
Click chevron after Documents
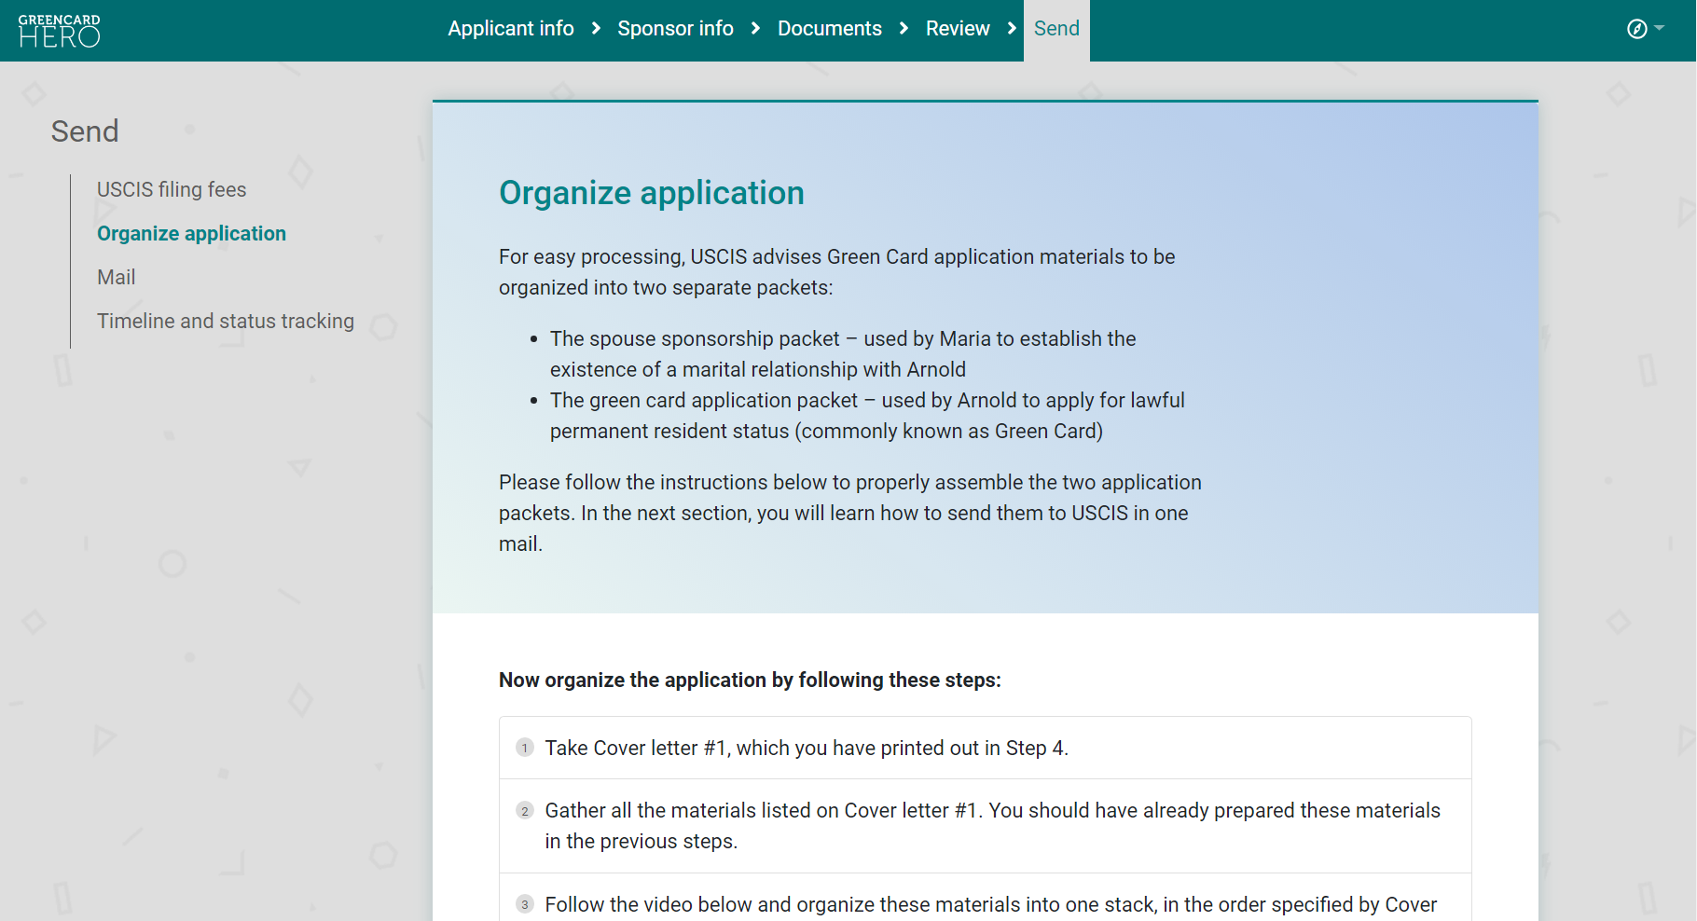pyautogui.click(x=904, y=29)
